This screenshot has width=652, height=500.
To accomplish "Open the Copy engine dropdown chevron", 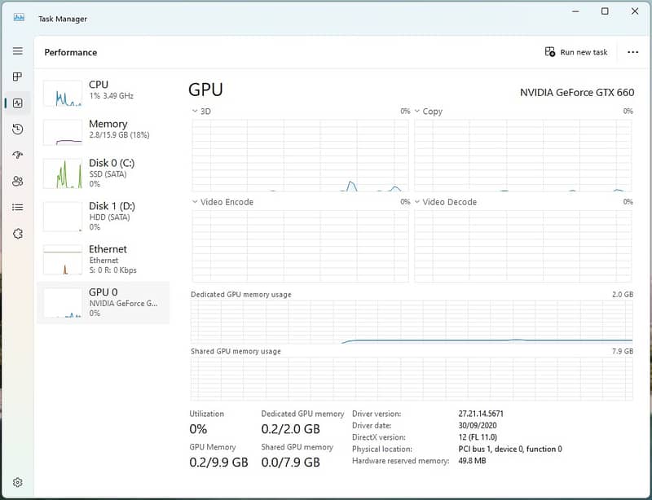I will 417,111.
